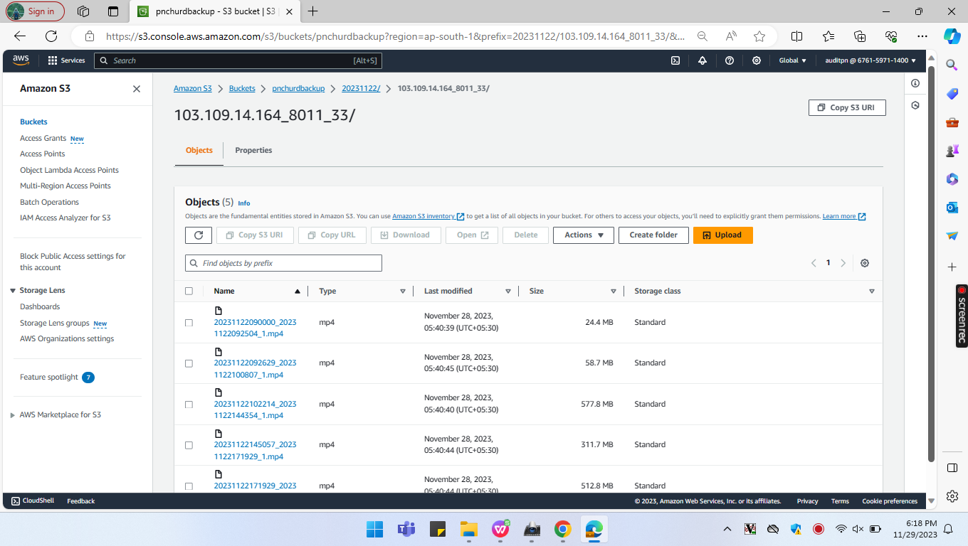Sort by Last modified column arrow
This screenshot has width=968, height=546.
(507, 291)
